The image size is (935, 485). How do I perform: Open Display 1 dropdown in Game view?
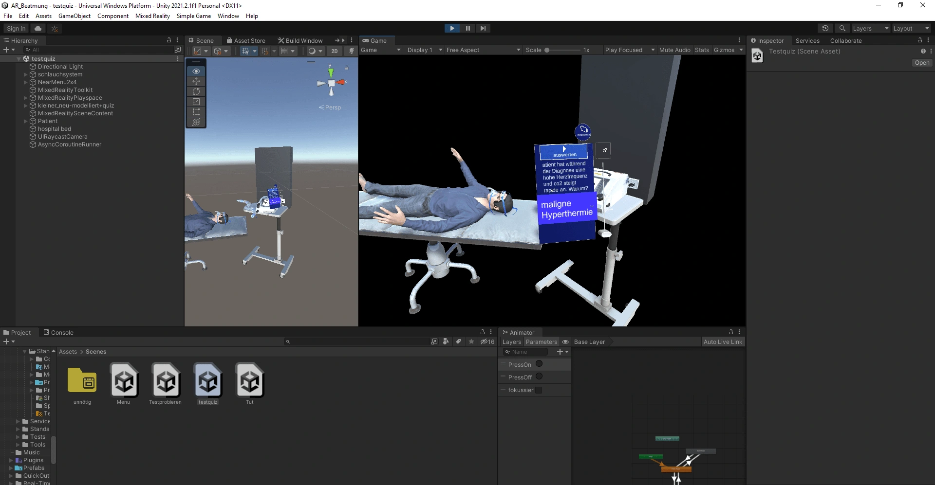coord(425,50)
